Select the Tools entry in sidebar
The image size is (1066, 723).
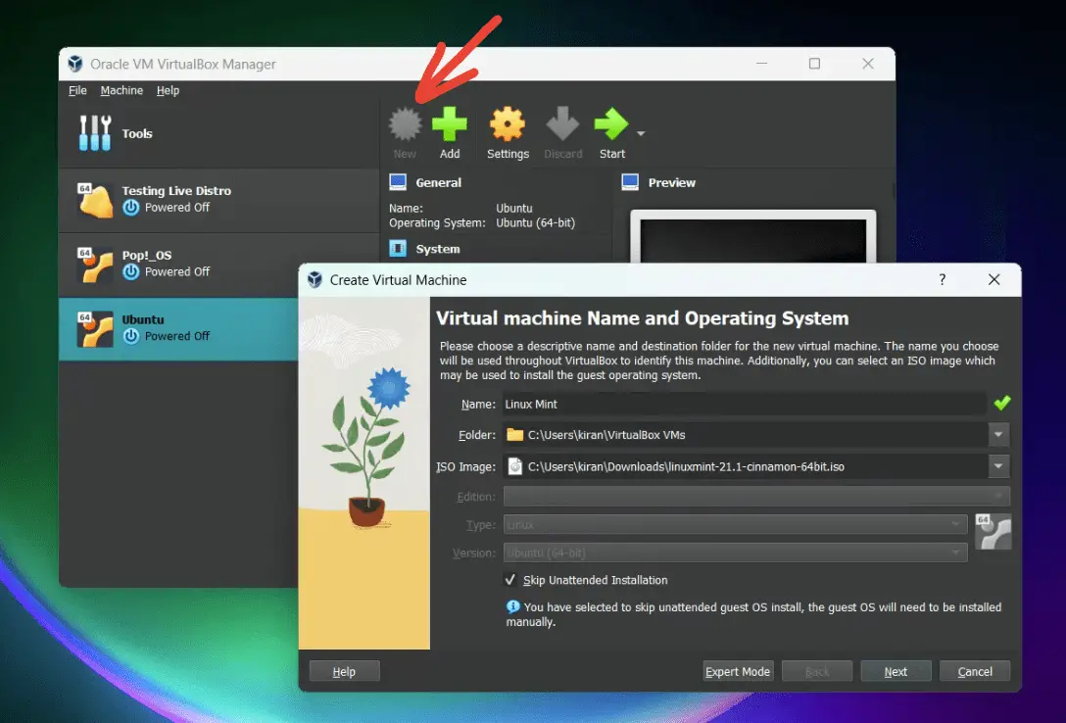[218, 133]
